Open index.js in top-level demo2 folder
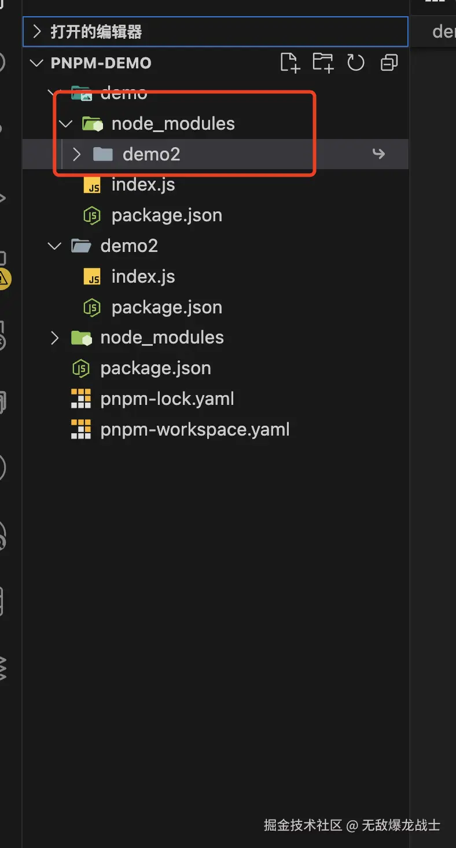Image resolution: width=456 pixels, height=848 pixels. coord(143,277)
